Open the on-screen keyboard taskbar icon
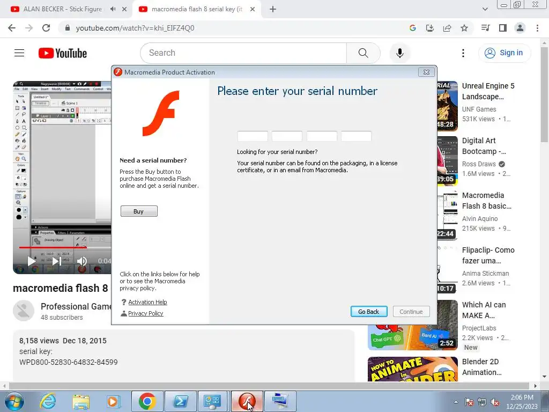 click(280, 401)
